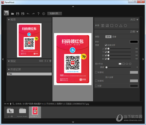
Task: Open the 照片形状 outline gray color swatch
Action: [134, 72]
